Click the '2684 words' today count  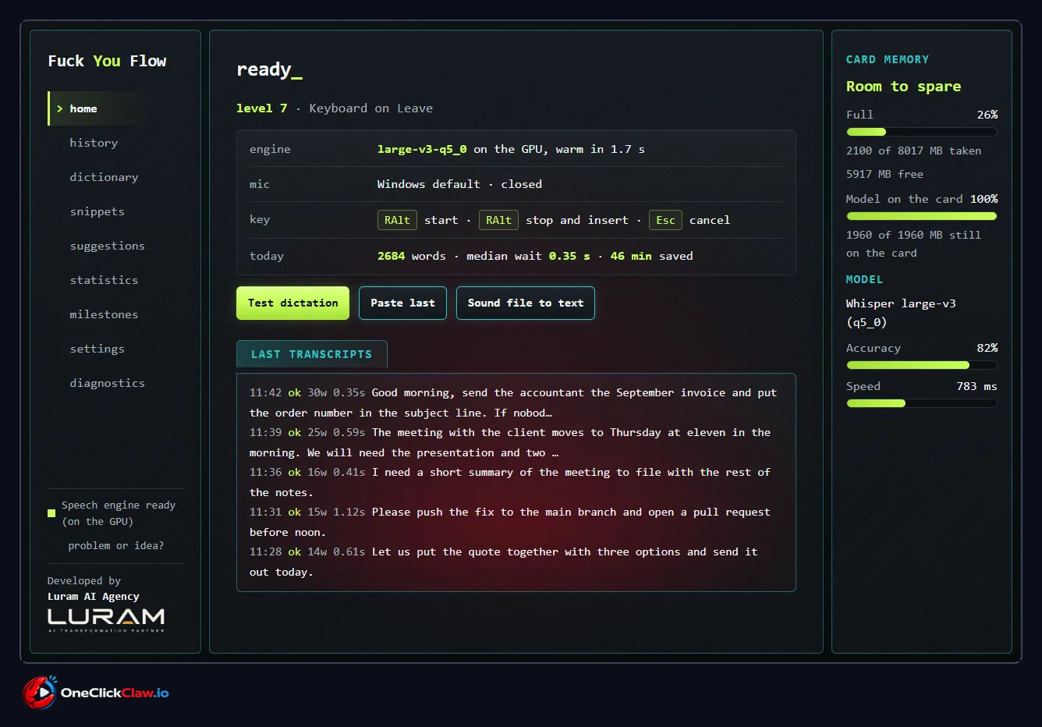412,256
